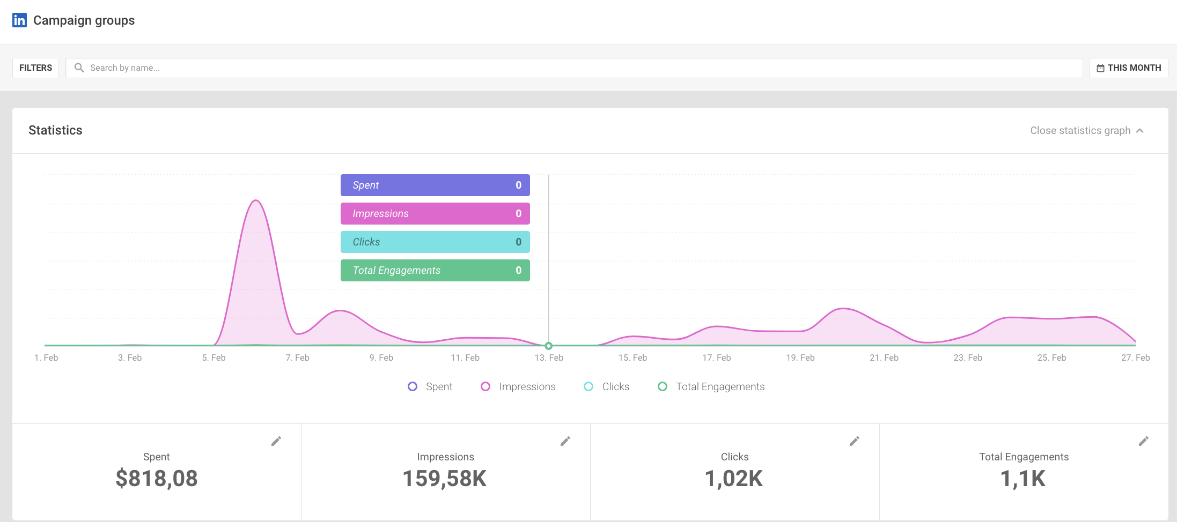Click the 19. Feb axis label
This screenshot has width=1177, height=522.
(800, 357)
